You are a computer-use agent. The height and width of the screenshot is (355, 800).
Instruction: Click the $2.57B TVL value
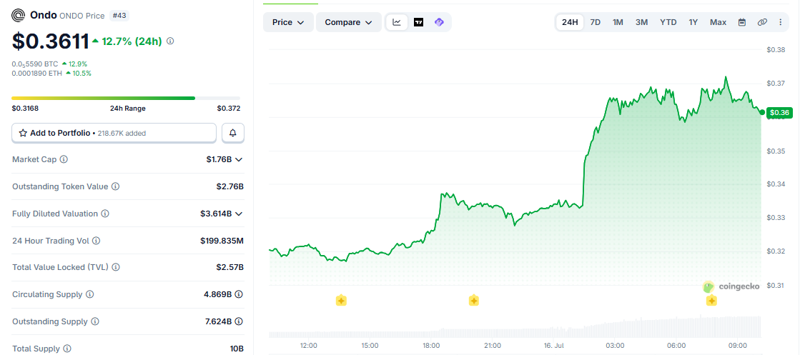[230, 267]
